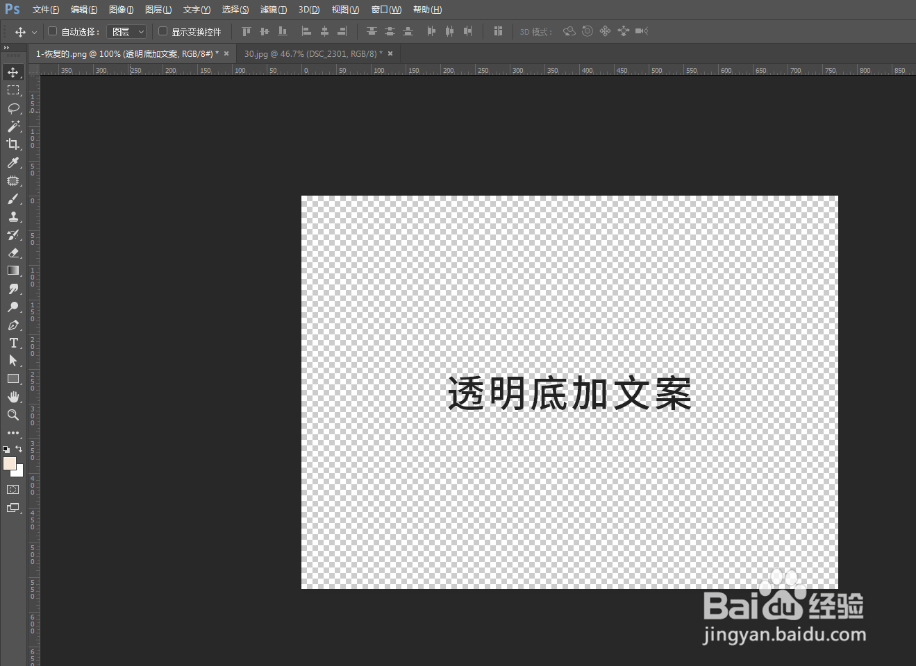Select the History Brush tool
The width and height of the screenshot is (916, 666).
(13, 234)
